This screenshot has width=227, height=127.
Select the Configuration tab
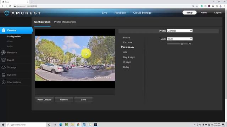click(x=42, y=22)
